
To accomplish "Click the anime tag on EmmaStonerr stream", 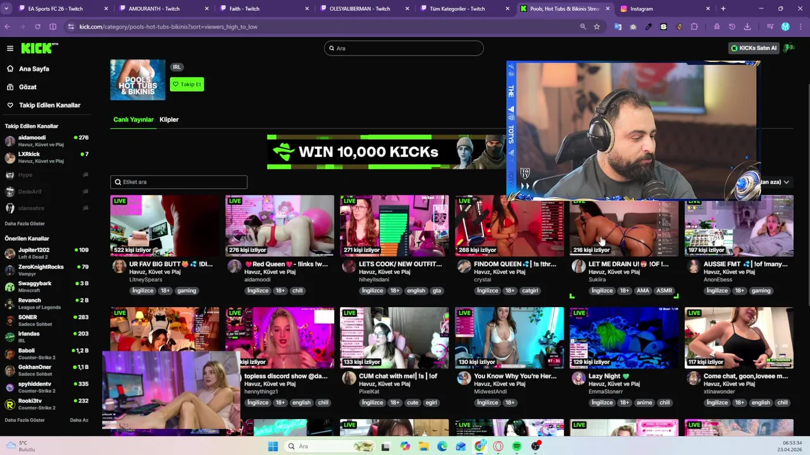I will click(x=644, y=403).
